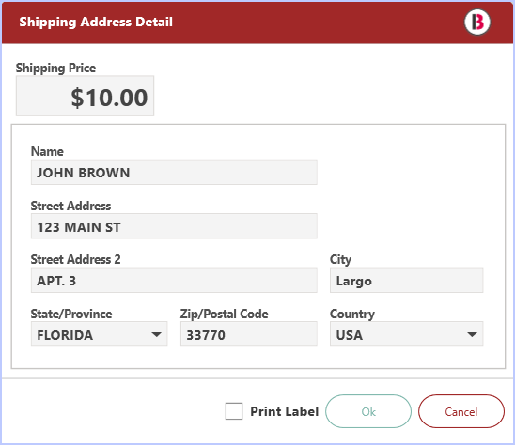
Task: Click the Zip/Postal Code label
Action: pos(224,314)
